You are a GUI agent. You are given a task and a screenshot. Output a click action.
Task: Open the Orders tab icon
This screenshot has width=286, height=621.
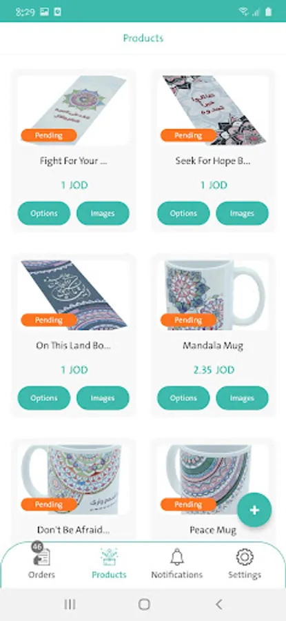(x=41, y=557)
